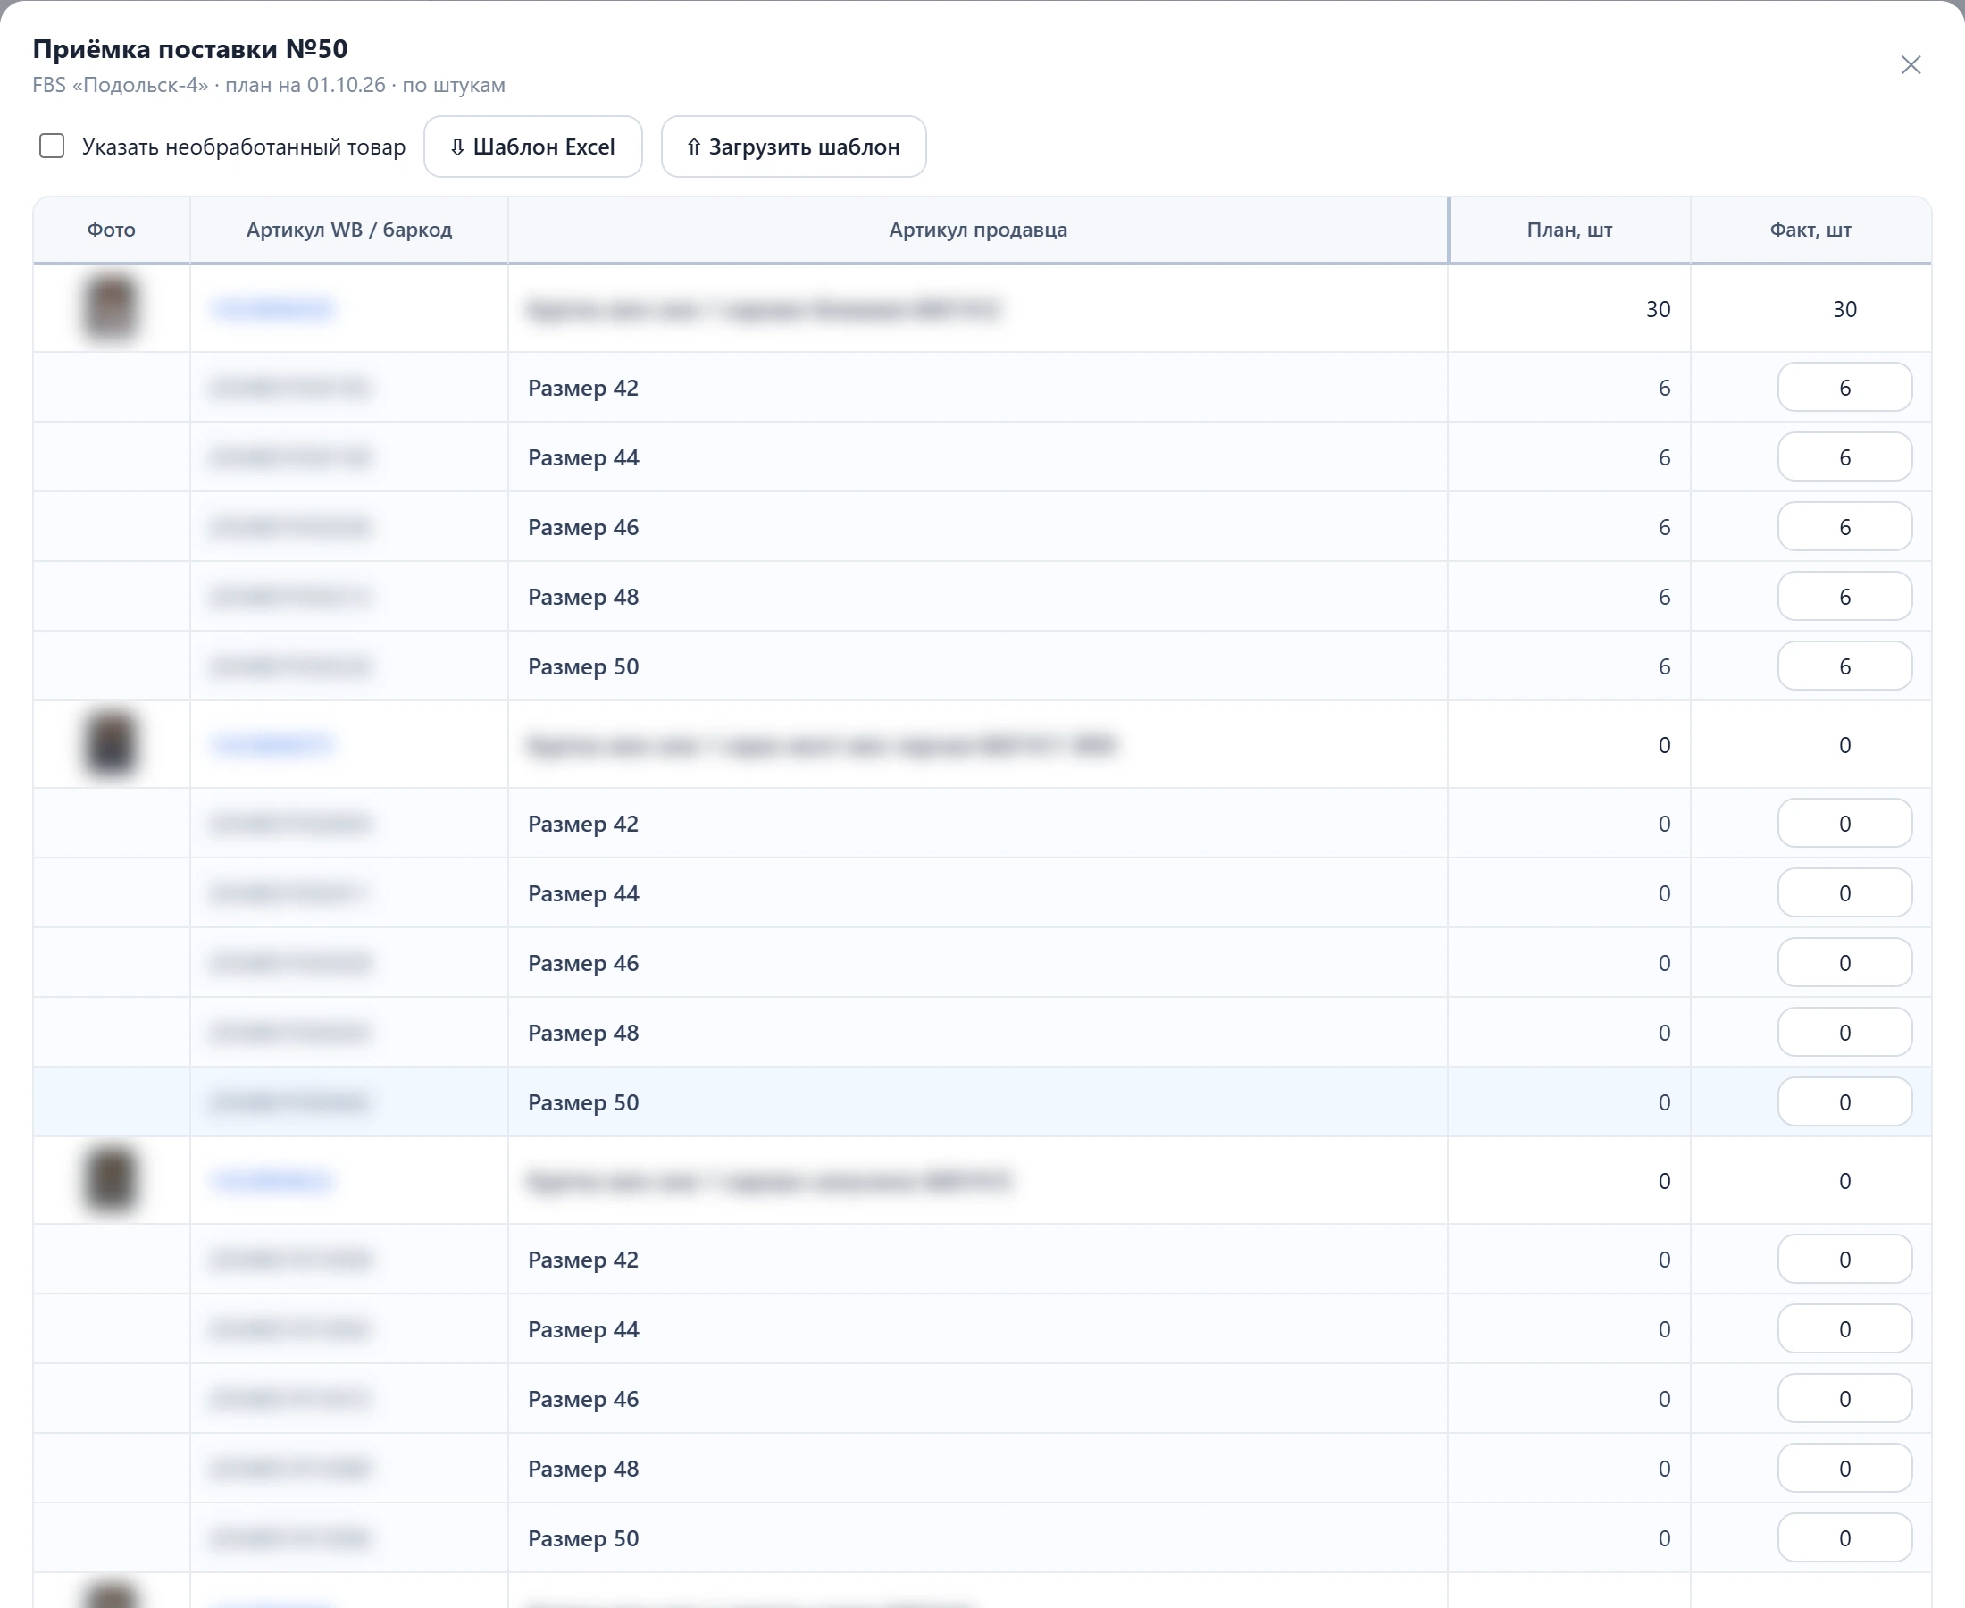Viewport: 1965px width, 1608px height.
Task: Enable the Указать необработанный товар checkbox
Action: pos(52,147)
